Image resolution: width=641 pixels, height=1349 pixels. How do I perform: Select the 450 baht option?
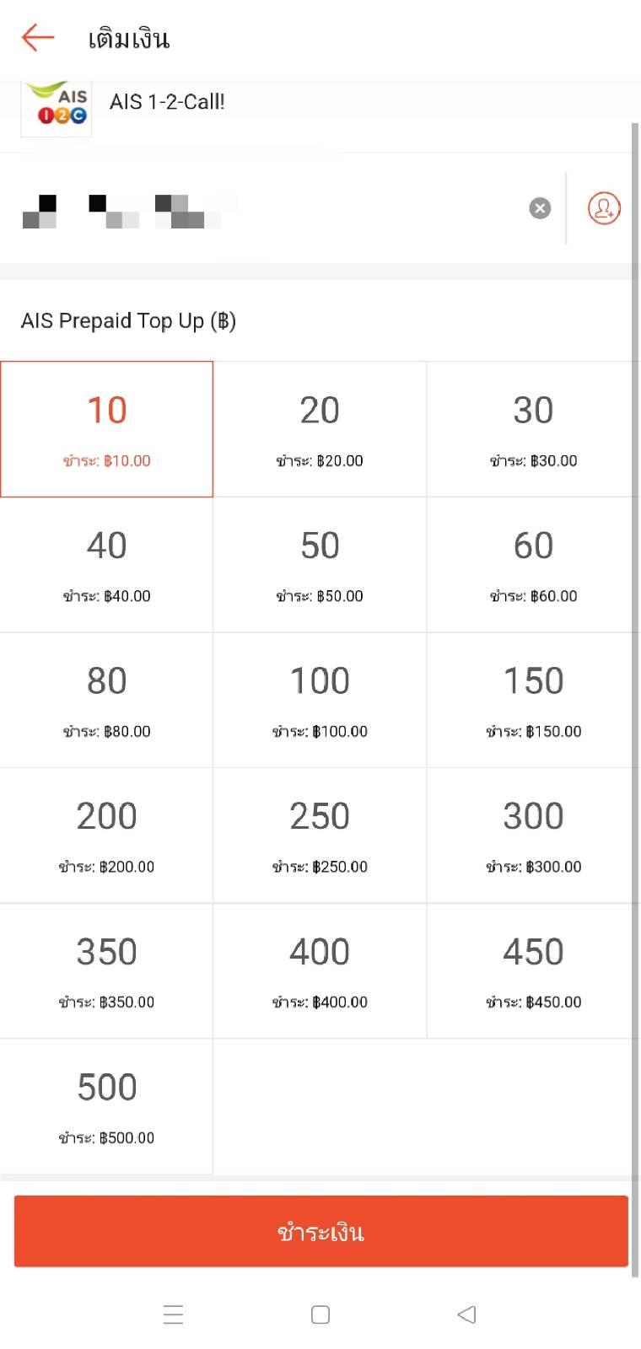tap(533, 970)
